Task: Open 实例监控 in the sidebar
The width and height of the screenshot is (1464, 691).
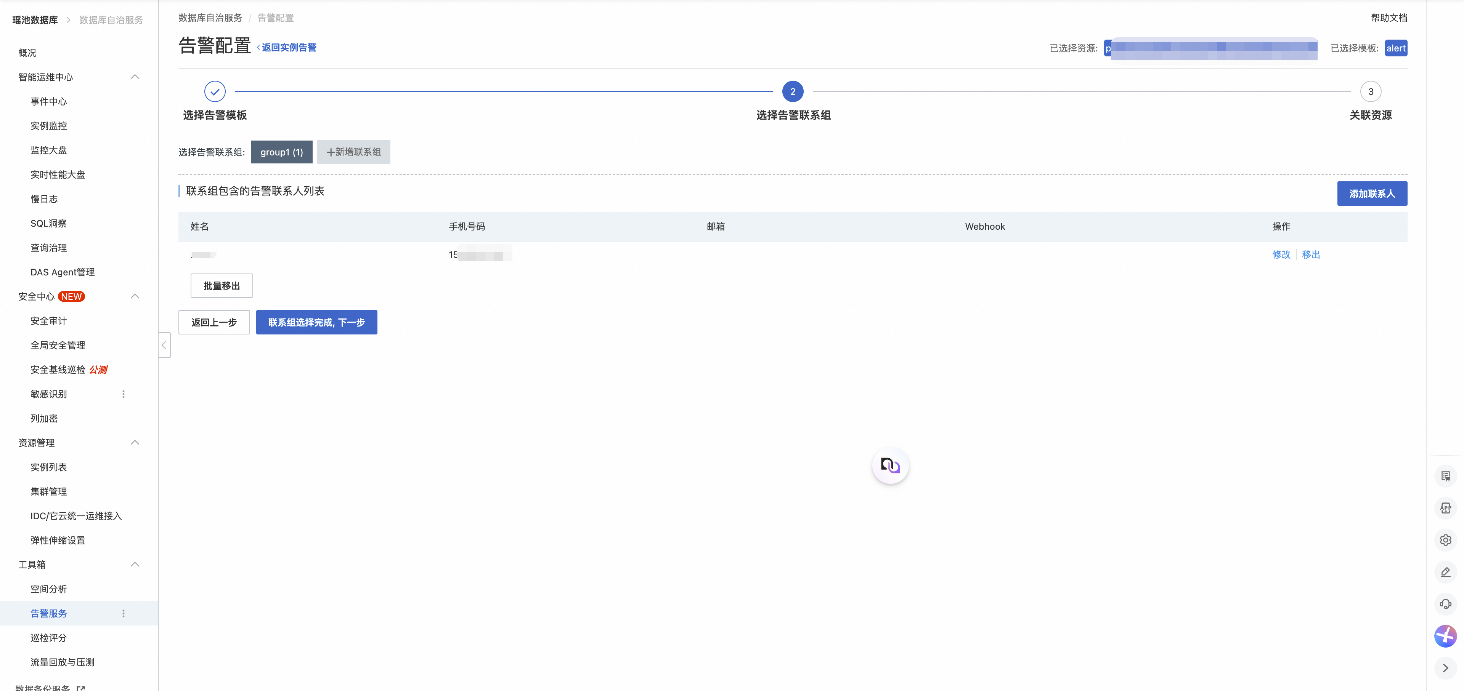Action: [x=49, y=125]
